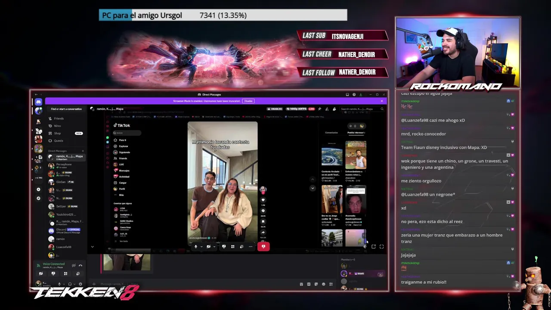Open Settzer direct message

point(66,206)
